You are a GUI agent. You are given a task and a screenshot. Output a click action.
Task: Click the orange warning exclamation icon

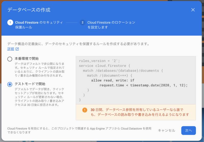[x=85, y=110]
